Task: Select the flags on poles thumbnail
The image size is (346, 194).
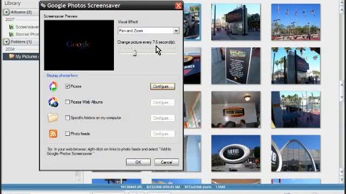Action: [x=296, y=22]
